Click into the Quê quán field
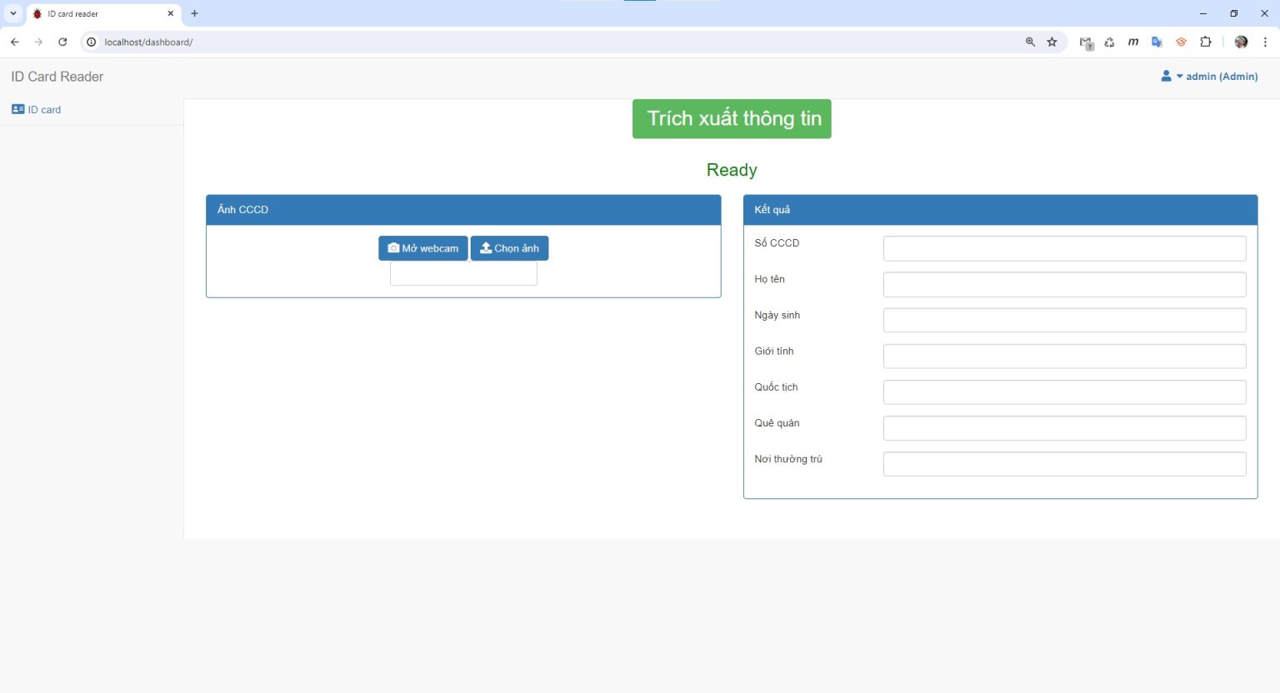The image size is (1280, 693). 1063,428
